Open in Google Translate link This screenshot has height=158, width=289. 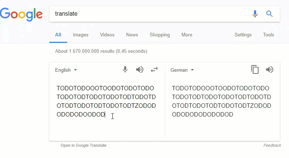(84, 145)
